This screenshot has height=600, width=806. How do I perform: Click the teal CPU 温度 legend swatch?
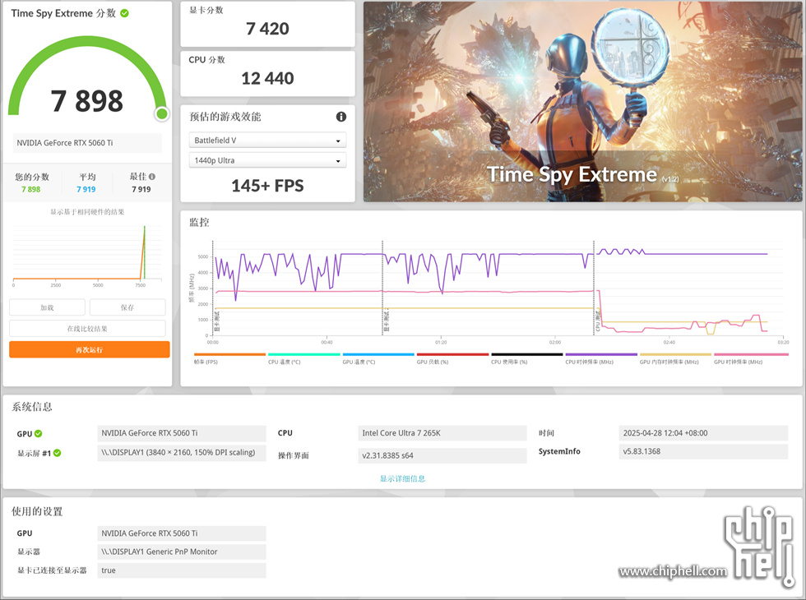[x=304, y=354]
